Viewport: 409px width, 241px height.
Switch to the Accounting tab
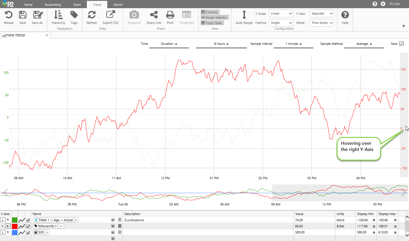(53, 5)
